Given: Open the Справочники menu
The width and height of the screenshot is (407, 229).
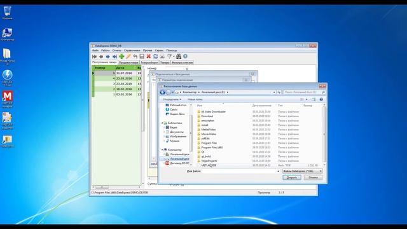Looking at the screenshot, I should pyautogui.click(x=132, y=50).
